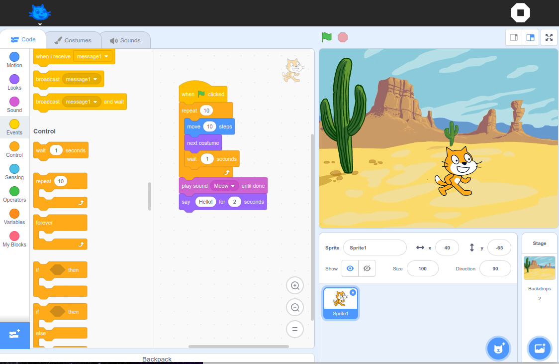Select the Operators block category
The height and width of the screenshot is (364, 559).
14,195
